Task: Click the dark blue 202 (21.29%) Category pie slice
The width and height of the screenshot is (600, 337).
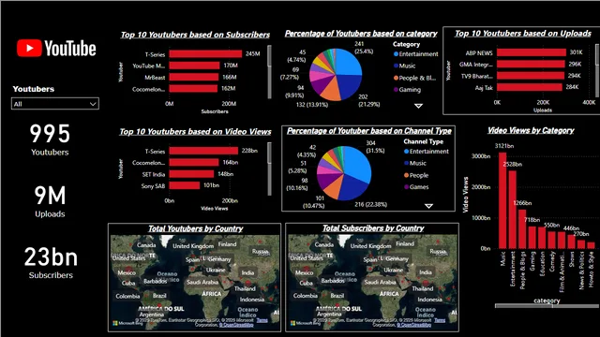Action: (348, 87)
